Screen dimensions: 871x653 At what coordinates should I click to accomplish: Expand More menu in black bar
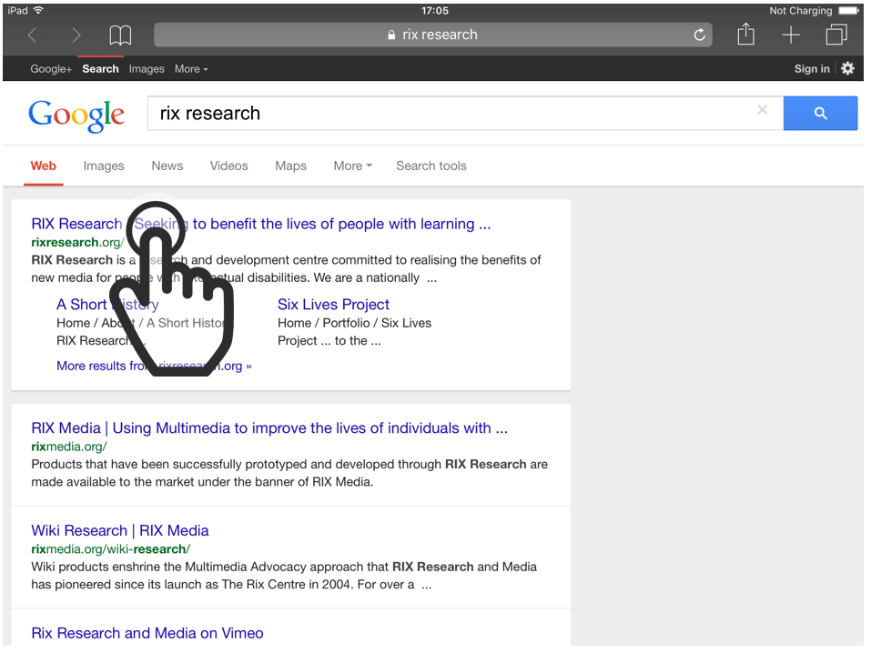click(x=191, y=69)
